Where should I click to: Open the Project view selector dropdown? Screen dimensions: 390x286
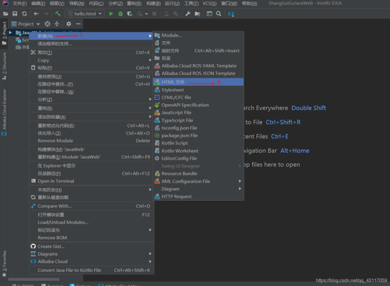coord(26,24)
